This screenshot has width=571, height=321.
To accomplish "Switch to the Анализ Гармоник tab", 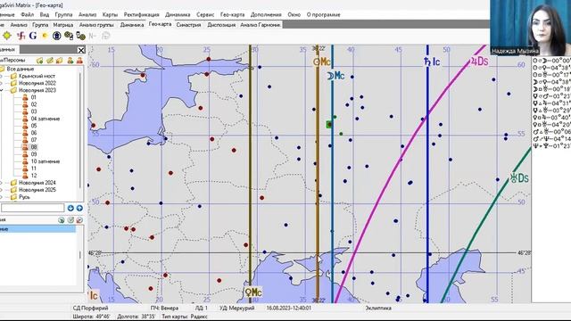I will (260, 25).
